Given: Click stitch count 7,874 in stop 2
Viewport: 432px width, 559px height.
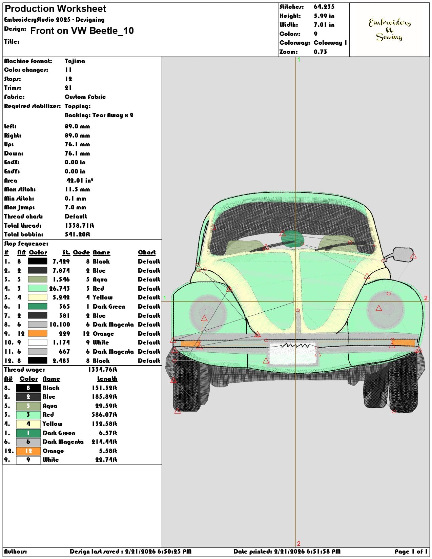Looking at the screenshot, I should coord(61,271).
